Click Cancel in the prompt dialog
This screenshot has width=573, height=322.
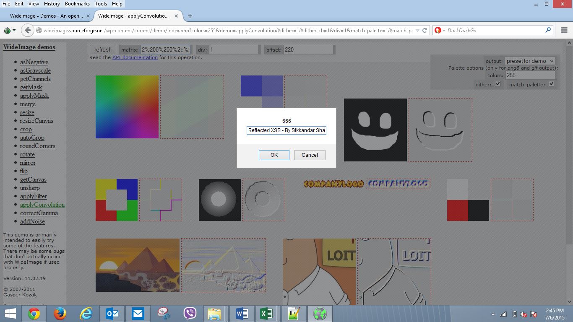point(310,155)
